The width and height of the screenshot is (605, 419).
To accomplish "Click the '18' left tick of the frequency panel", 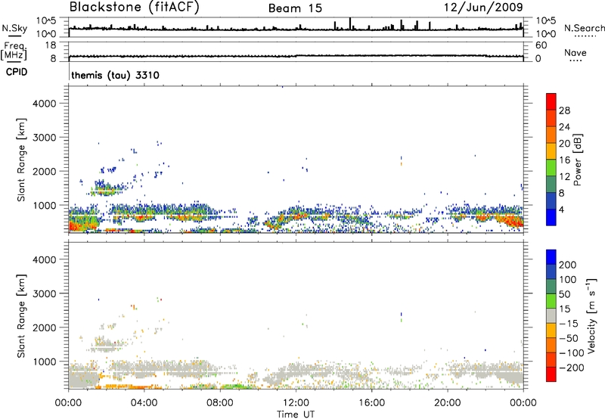I will pos(51,45).
